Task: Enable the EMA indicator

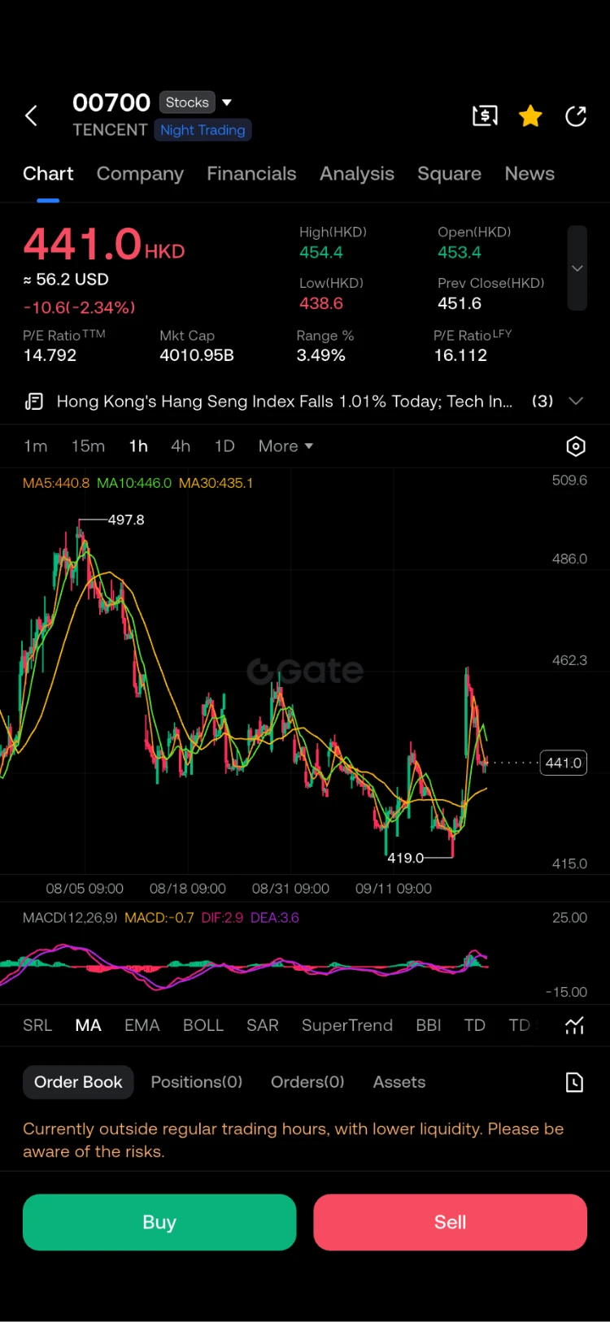Action: tap(142, 1025)
